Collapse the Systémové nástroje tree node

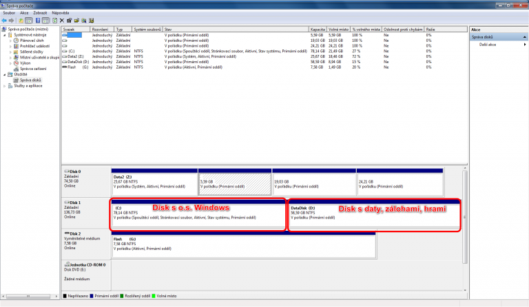point(3,36)
